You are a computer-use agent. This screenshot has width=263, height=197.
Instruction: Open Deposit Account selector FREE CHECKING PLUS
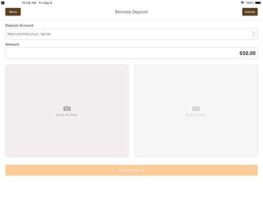(x=131, y=34)
